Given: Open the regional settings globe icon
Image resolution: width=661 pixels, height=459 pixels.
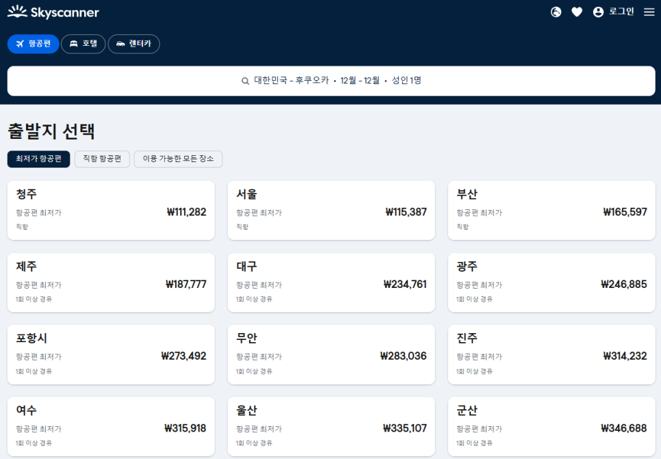Looking at the screenshot, I should point(556,12).
